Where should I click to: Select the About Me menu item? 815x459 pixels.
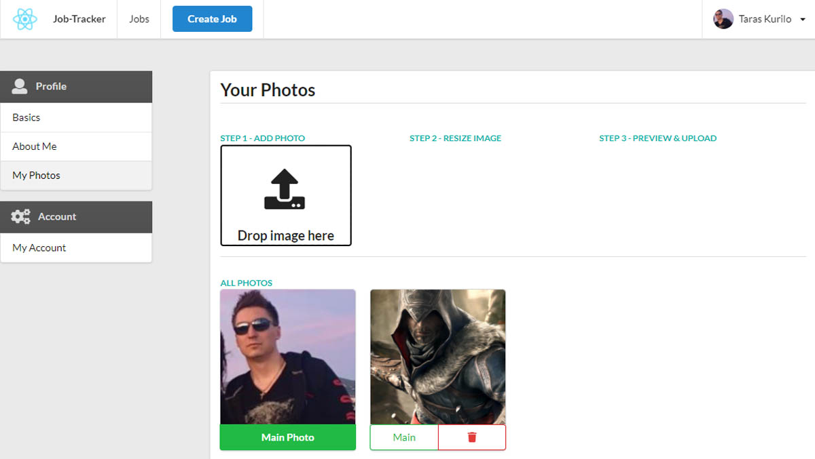click(34, 146)
